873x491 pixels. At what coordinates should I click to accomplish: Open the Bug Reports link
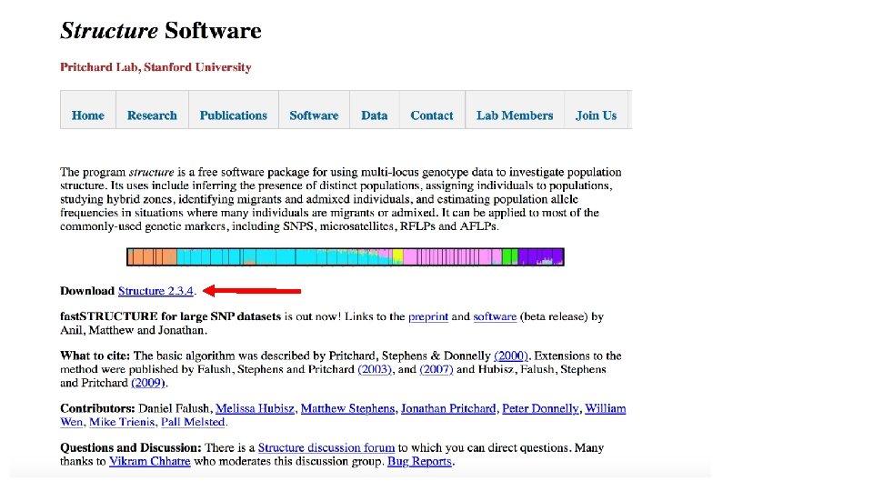(x=419, y=461)
